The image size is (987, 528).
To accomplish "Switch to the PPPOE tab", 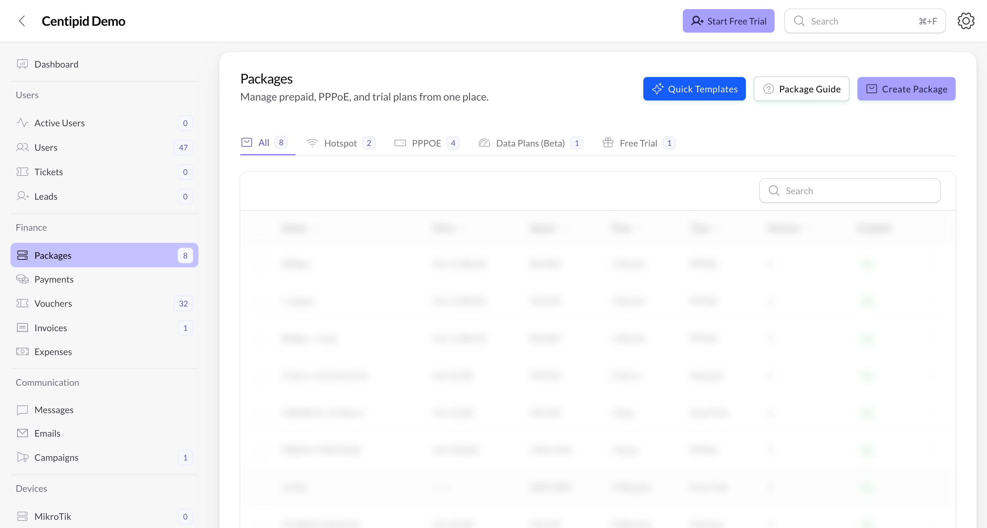I will [426, 143].
